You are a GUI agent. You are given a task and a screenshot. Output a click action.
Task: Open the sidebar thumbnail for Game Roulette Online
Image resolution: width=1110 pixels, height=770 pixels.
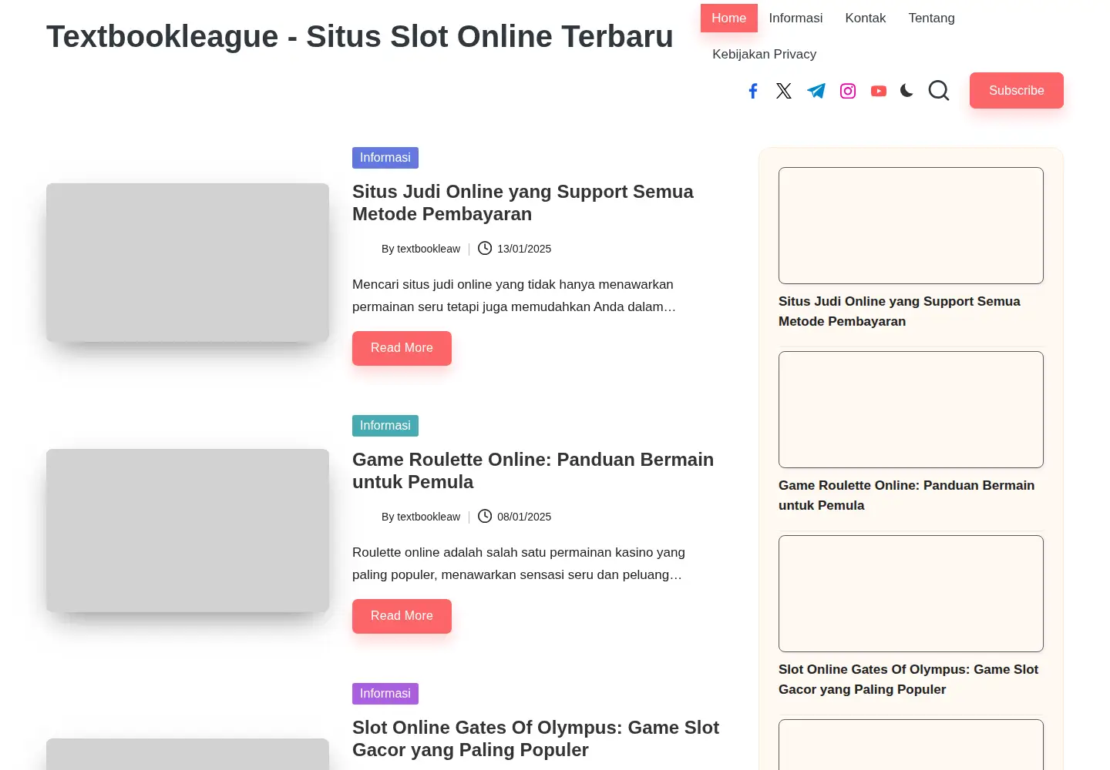[x=911, y=410]
